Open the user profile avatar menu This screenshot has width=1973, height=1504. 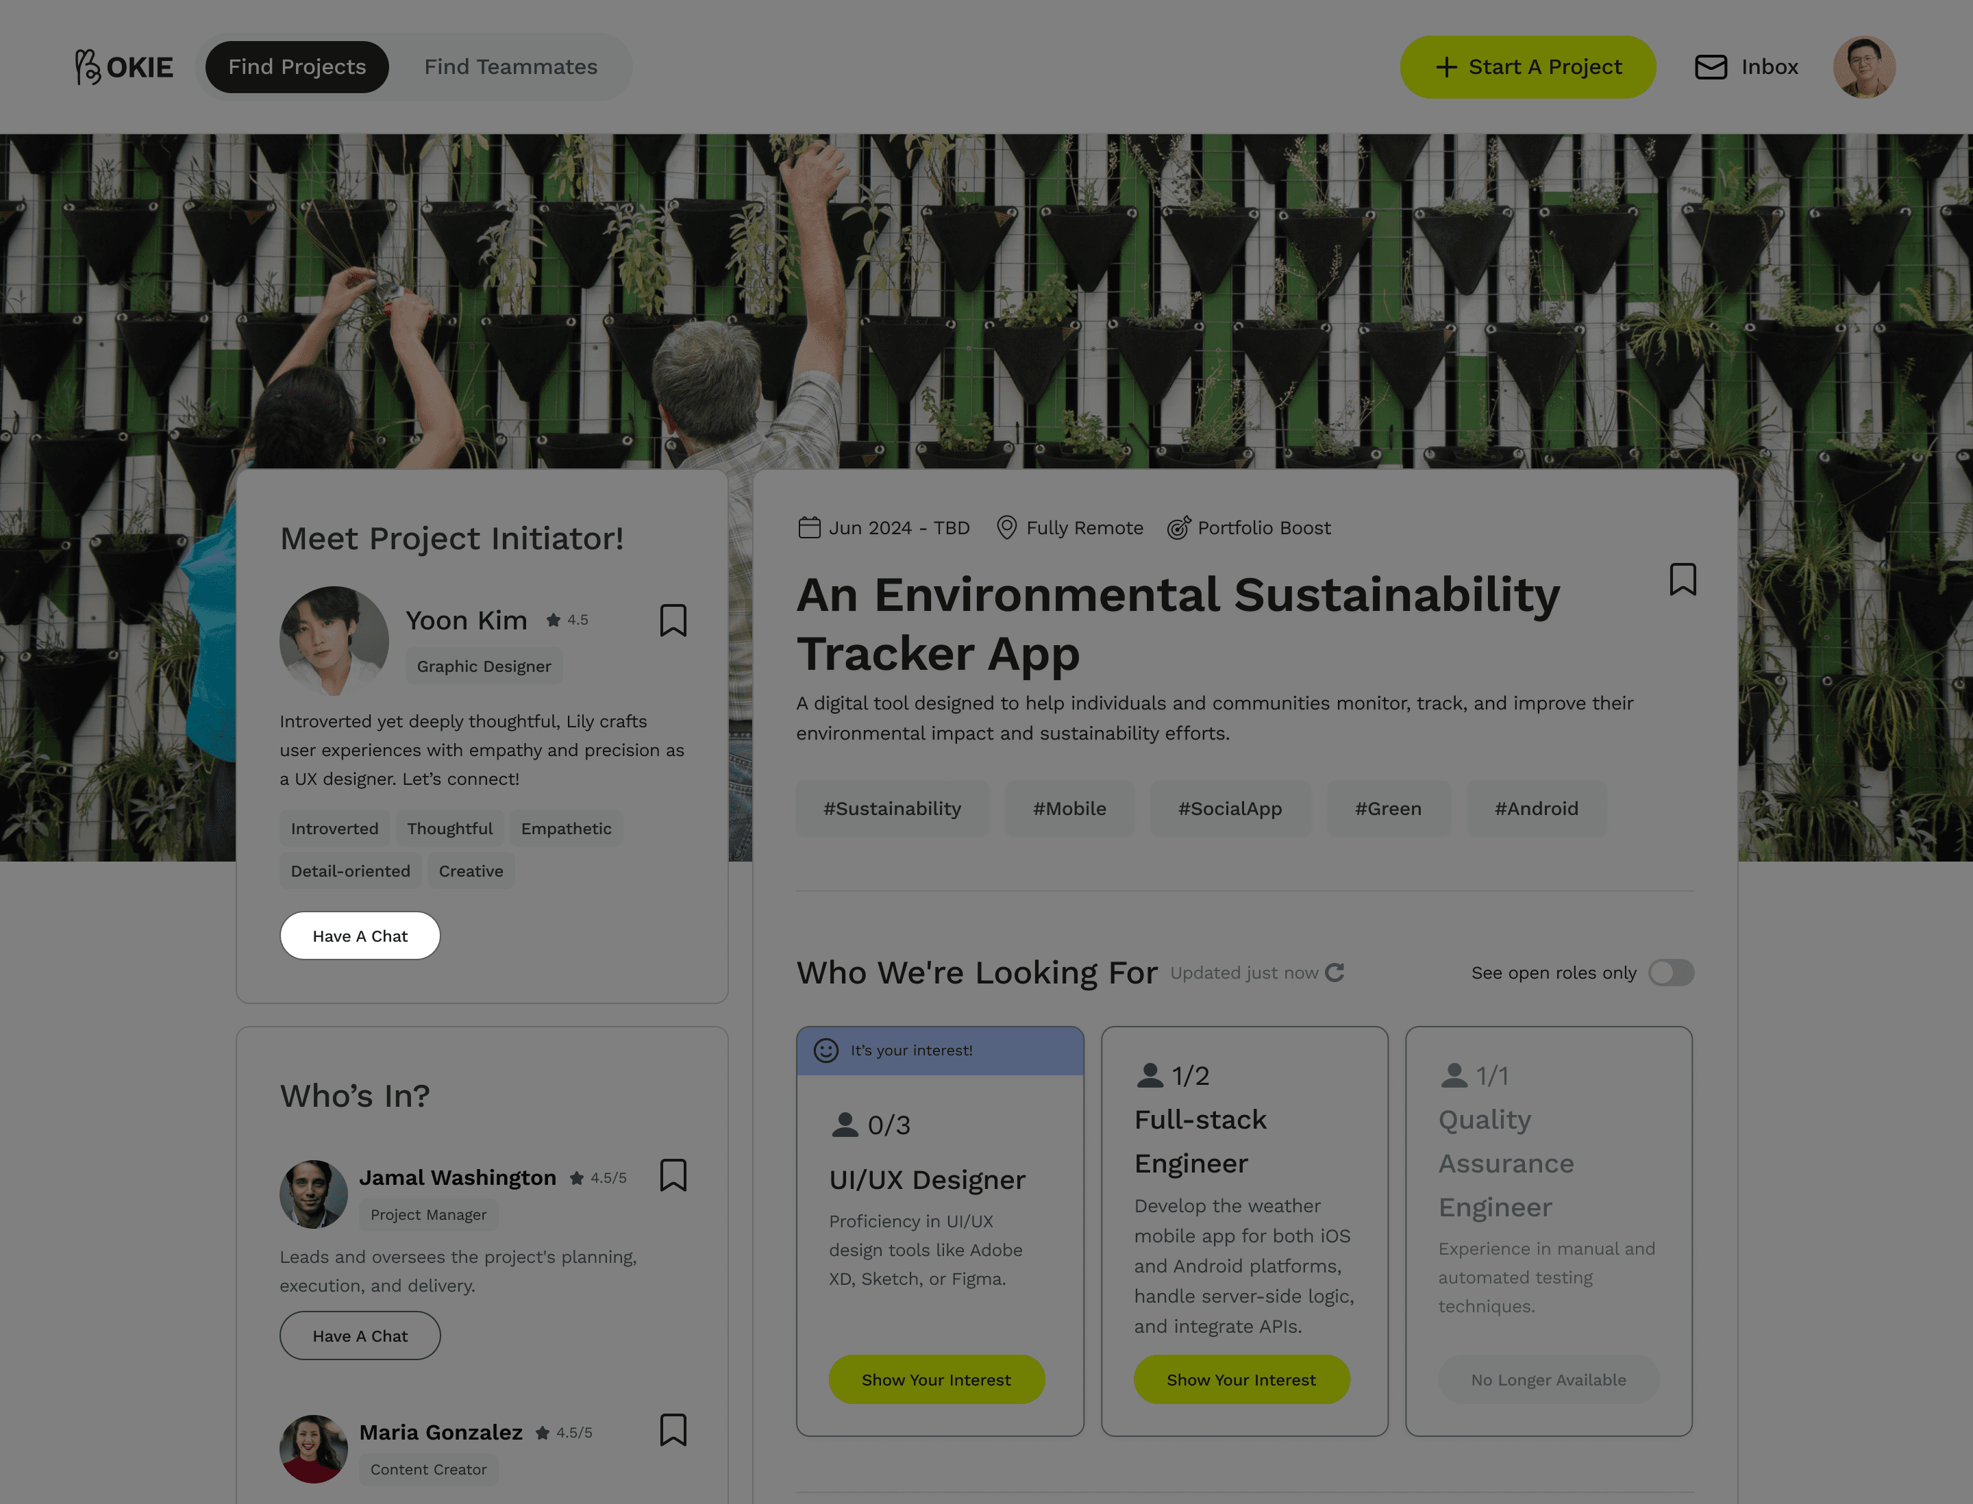coord(1864,67)
